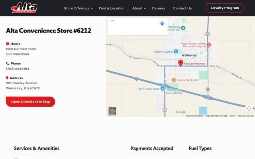Click the 'Alta Convenience Store #6212' heading
Image resolution: width=255 pixels, height=159 pixels.
[49, 31]
